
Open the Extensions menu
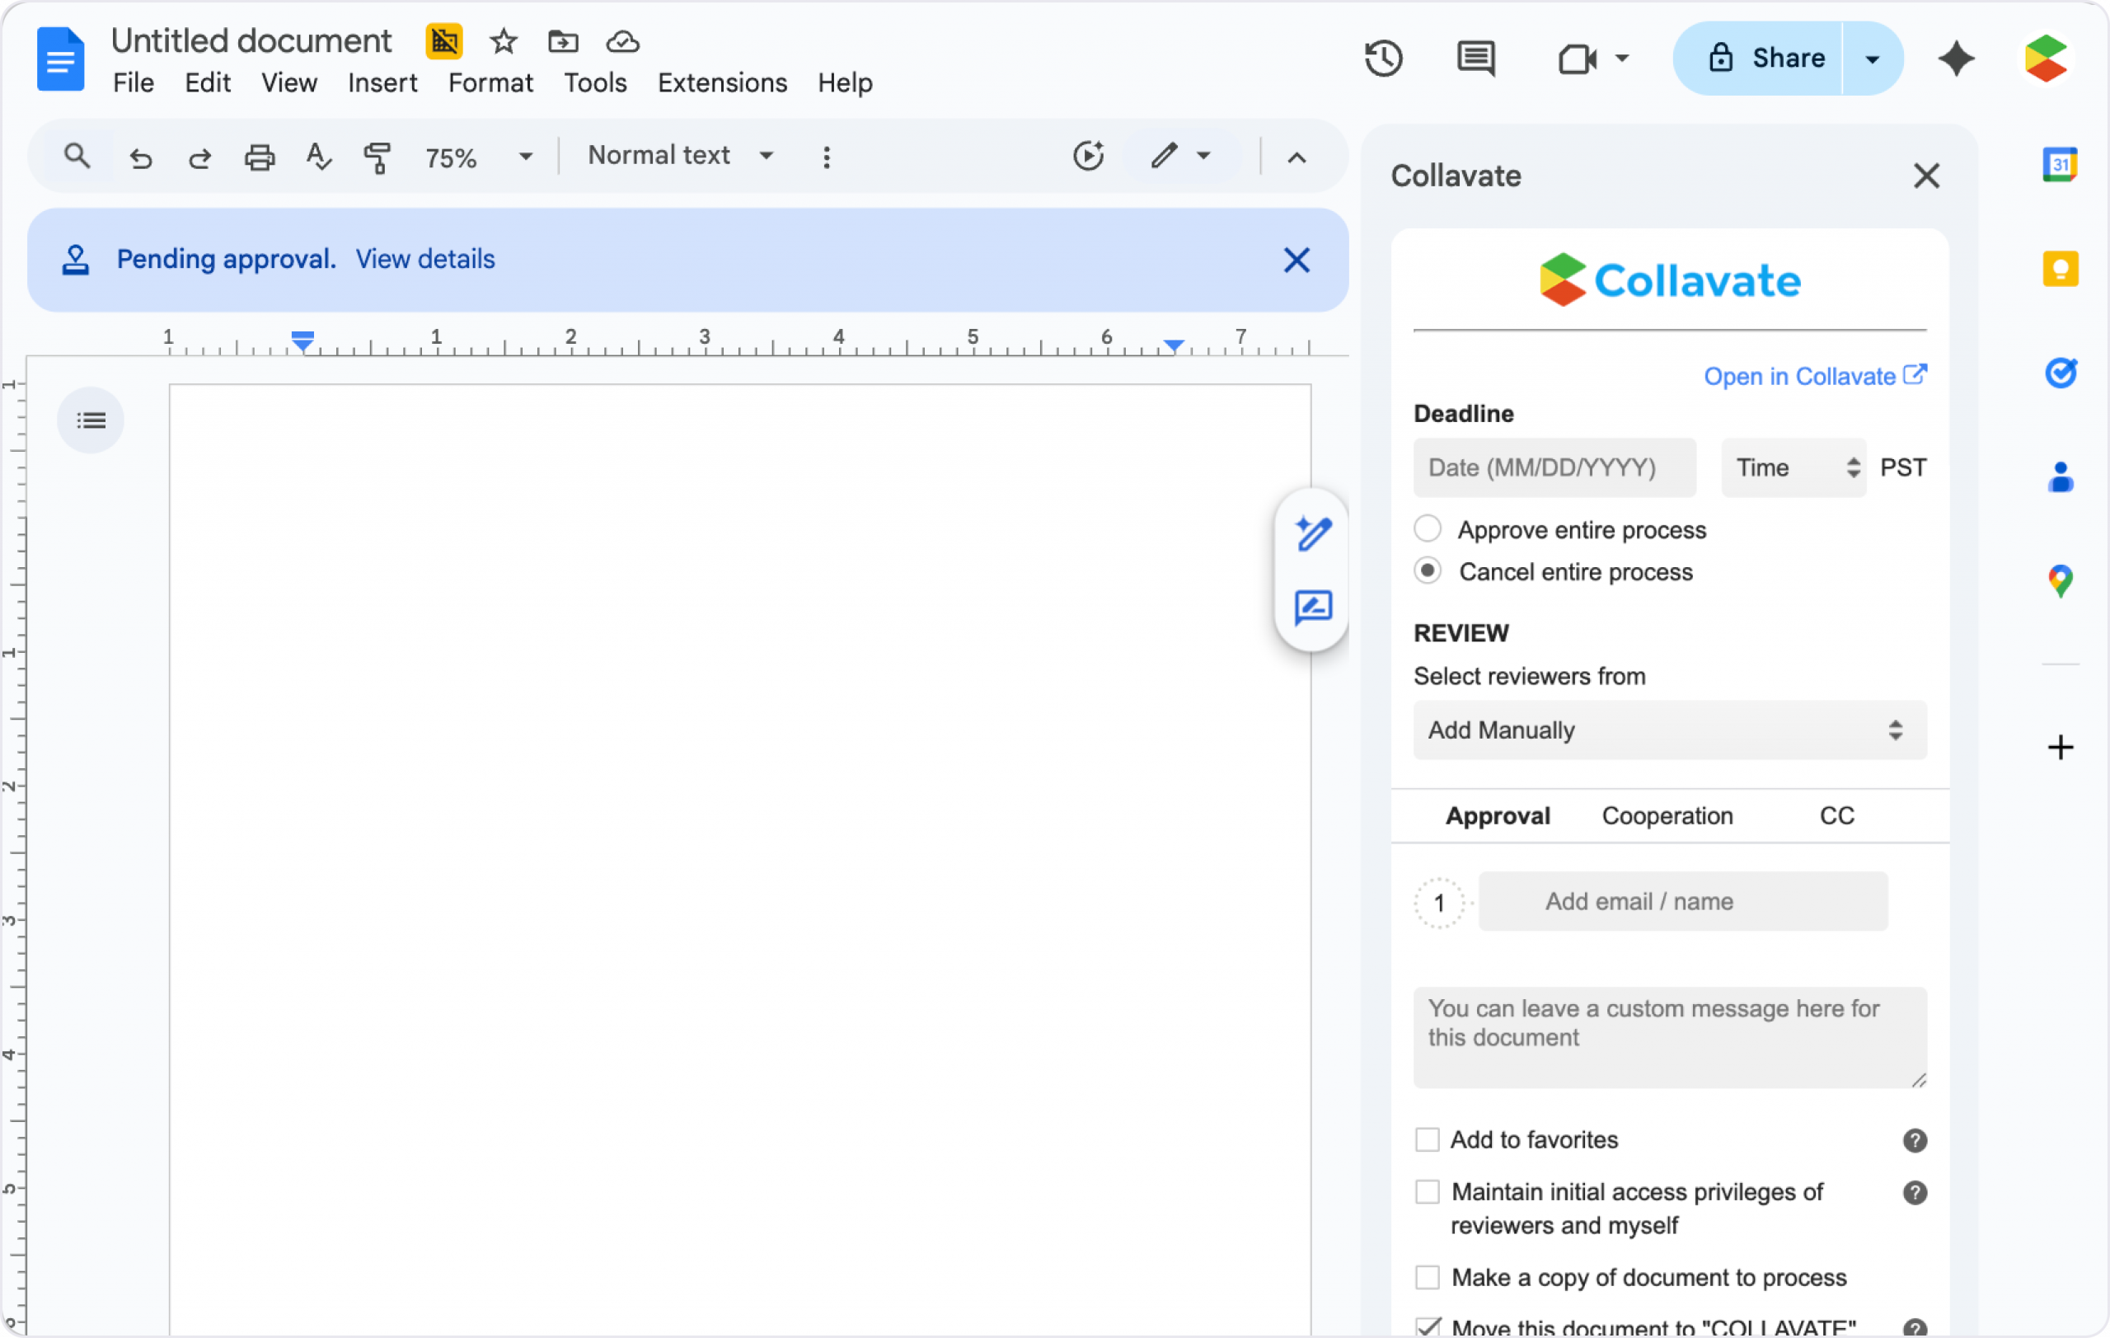click(722, 82)
